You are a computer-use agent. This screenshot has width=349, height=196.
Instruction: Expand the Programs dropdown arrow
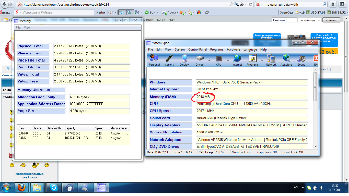tap(262, 60)
